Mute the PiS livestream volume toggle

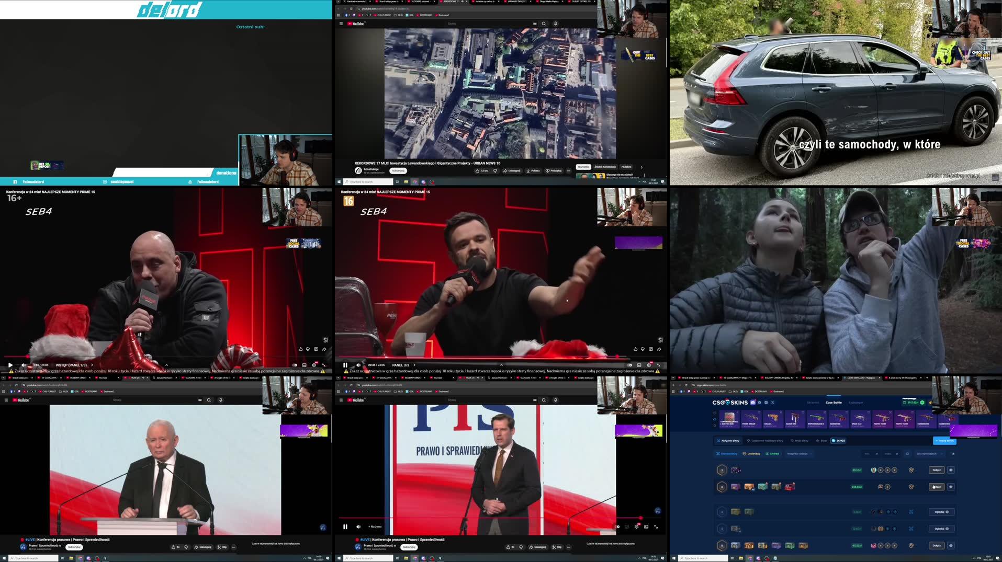coord(358,526)
